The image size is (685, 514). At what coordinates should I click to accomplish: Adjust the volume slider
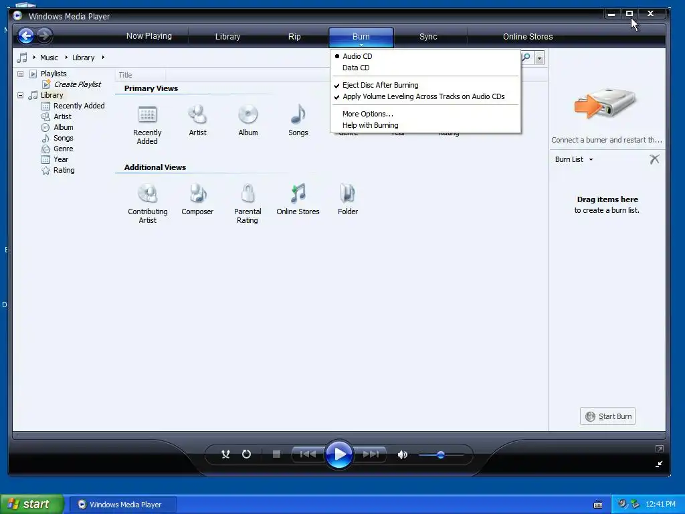pyautogui.click(x=441, y=454)
